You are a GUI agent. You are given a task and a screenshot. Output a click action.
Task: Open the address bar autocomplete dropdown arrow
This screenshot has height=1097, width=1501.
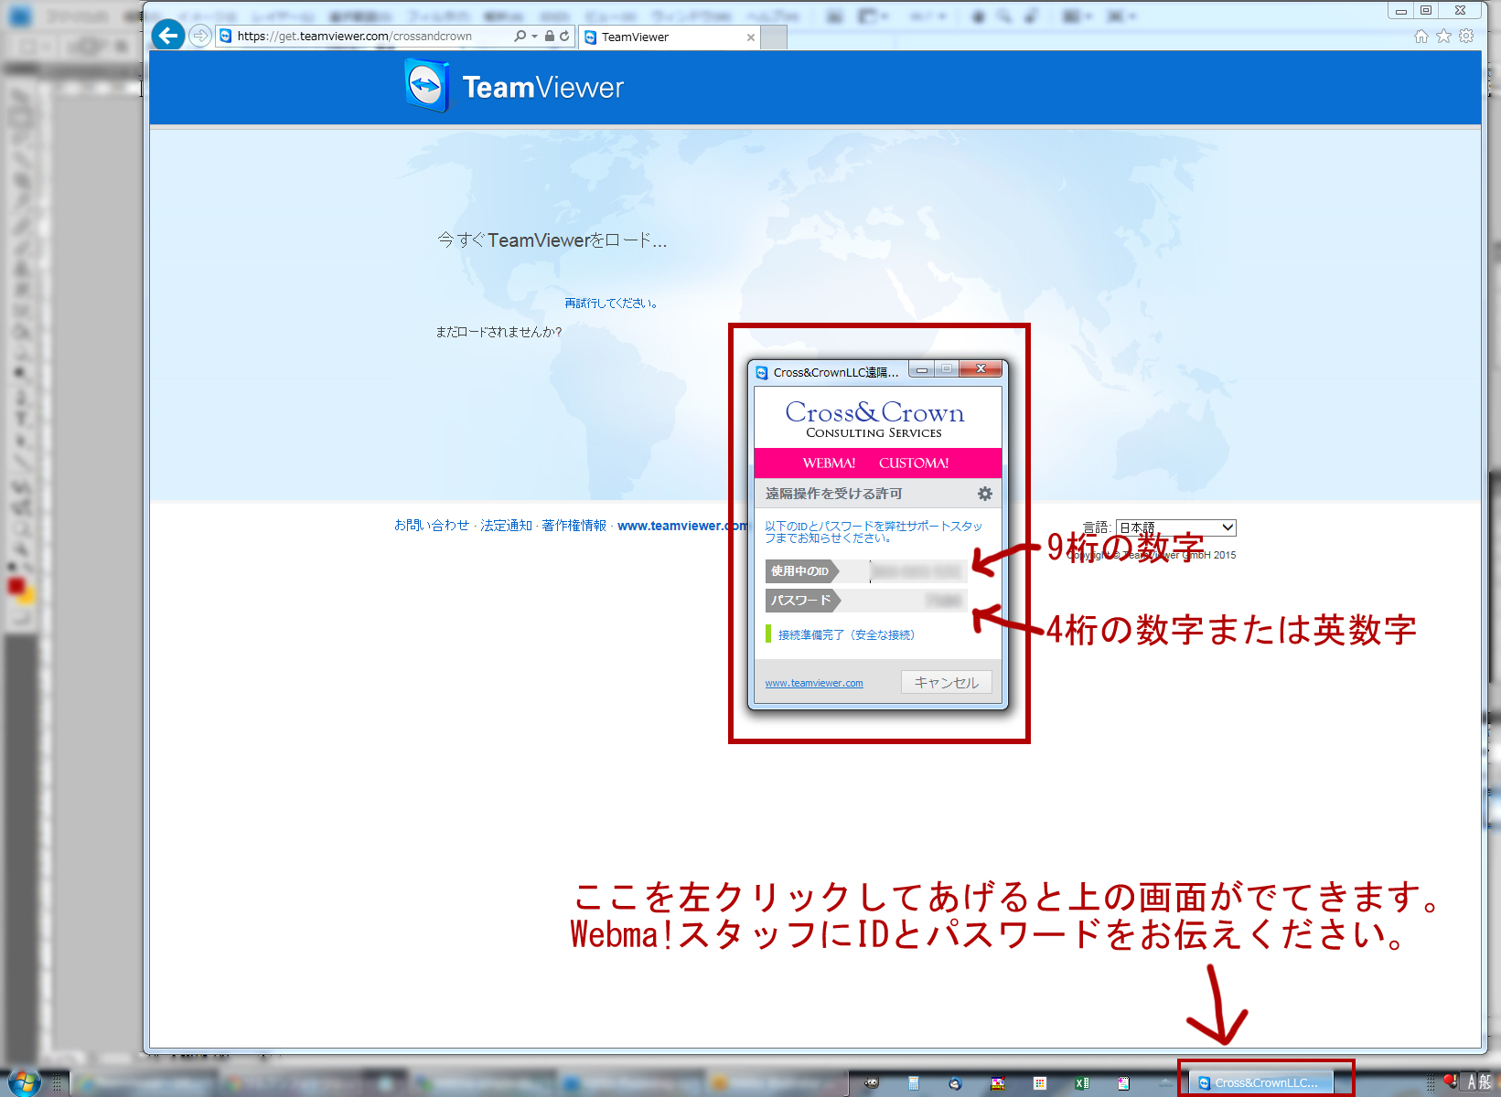pos(534,36)
